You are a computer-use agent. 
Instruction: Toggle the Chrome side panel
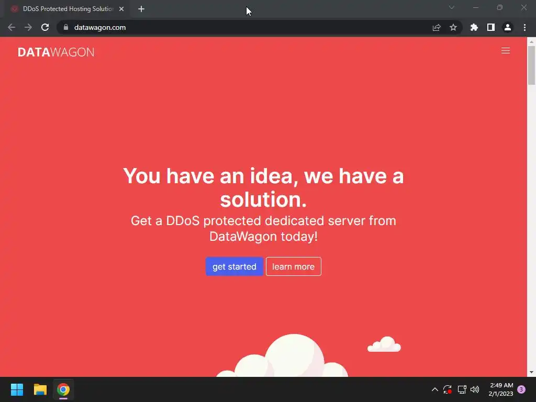(x=491, y=27)
